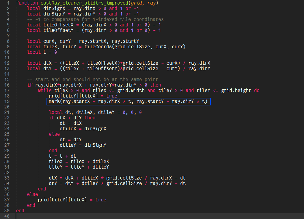Click the final 'end' on line 39
This screenshot has width=304, height=219.
click(20, 211)
